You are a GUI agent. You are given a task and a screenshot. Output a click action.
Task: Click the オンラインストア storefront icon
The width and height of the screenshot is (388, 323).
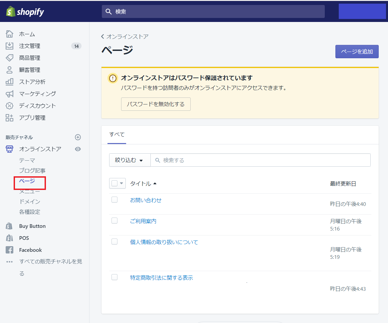click(x=9, y=149)
